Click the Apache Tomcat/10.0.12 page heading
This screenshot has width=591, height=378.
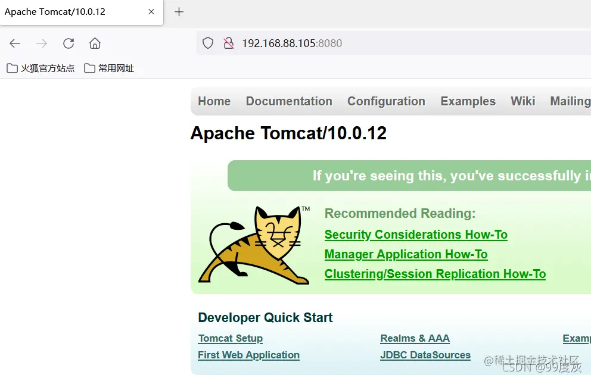(x=288, y=133)
